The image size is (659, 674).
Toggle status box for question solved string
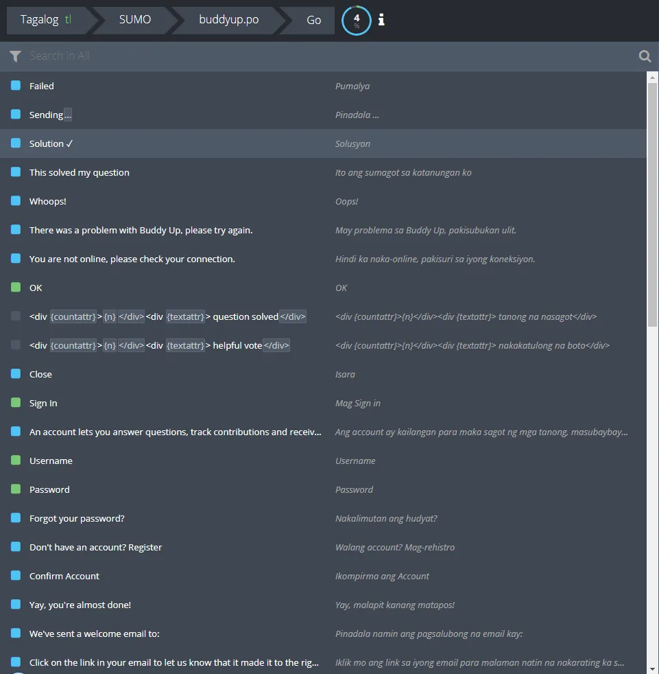point(16,316)
